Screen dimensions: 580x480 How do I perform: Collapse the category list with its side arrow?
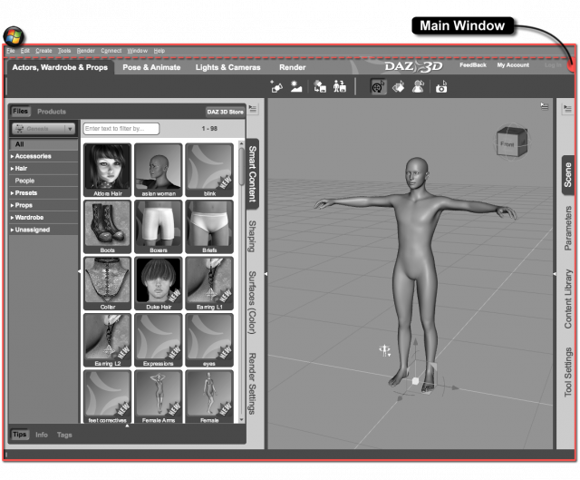(79, 271)
